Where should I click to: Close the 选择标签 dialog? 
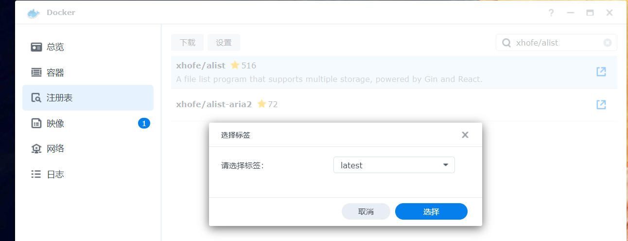click(x=465, y=135)
